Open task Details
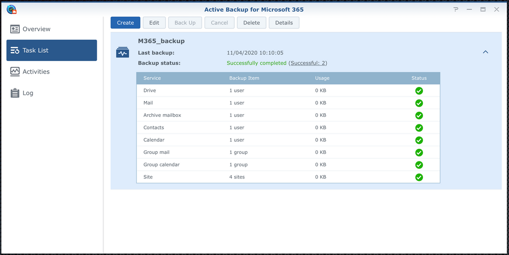This screenshot has height=255, width=509. tap(284, 23)
